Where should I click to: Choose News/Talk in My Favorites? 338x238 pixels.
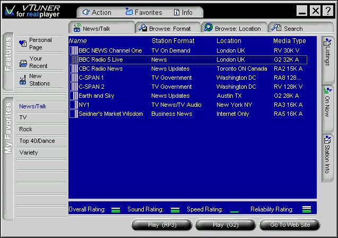click(x=33, y=106)
